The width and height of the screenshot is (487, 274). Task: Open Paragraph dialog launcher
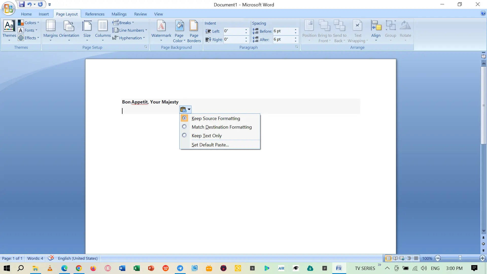point(297,47)
